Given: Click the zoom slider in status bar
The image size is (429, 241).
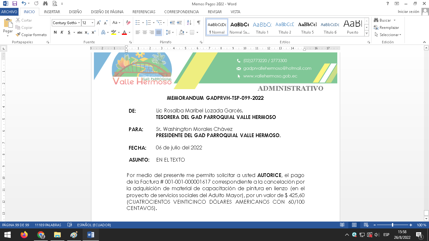Looking at the screenshot, I should pyautogui.click(x=393, y=225).
